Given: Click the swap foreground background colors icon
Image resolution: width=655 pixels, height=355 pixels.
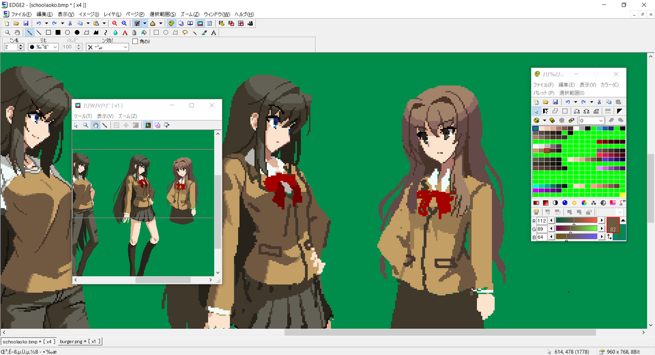Looking at the screenshot, I should click(609, 237).
